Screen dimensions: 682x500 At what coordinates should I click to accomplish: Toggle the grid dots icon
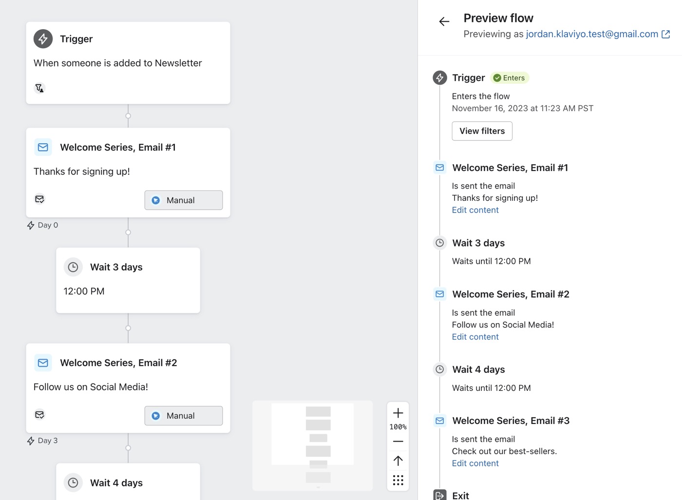[398, 481]
